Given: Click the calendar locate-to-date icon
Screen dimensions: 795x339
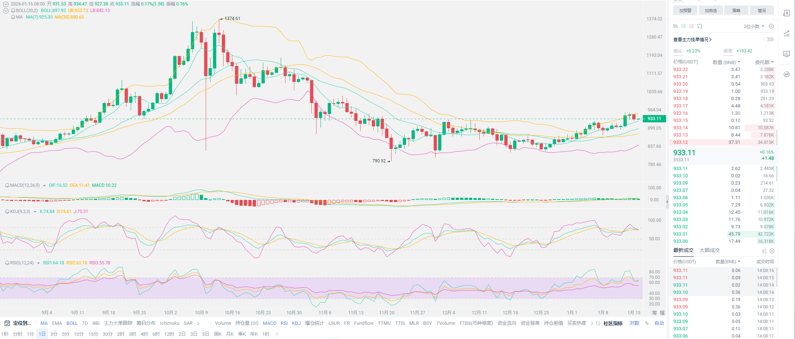Looking at the screenshot, I should click(7, 323).
